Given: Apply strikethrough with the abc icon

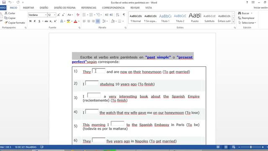Looking at the screenshot, I should pos(46,21).
